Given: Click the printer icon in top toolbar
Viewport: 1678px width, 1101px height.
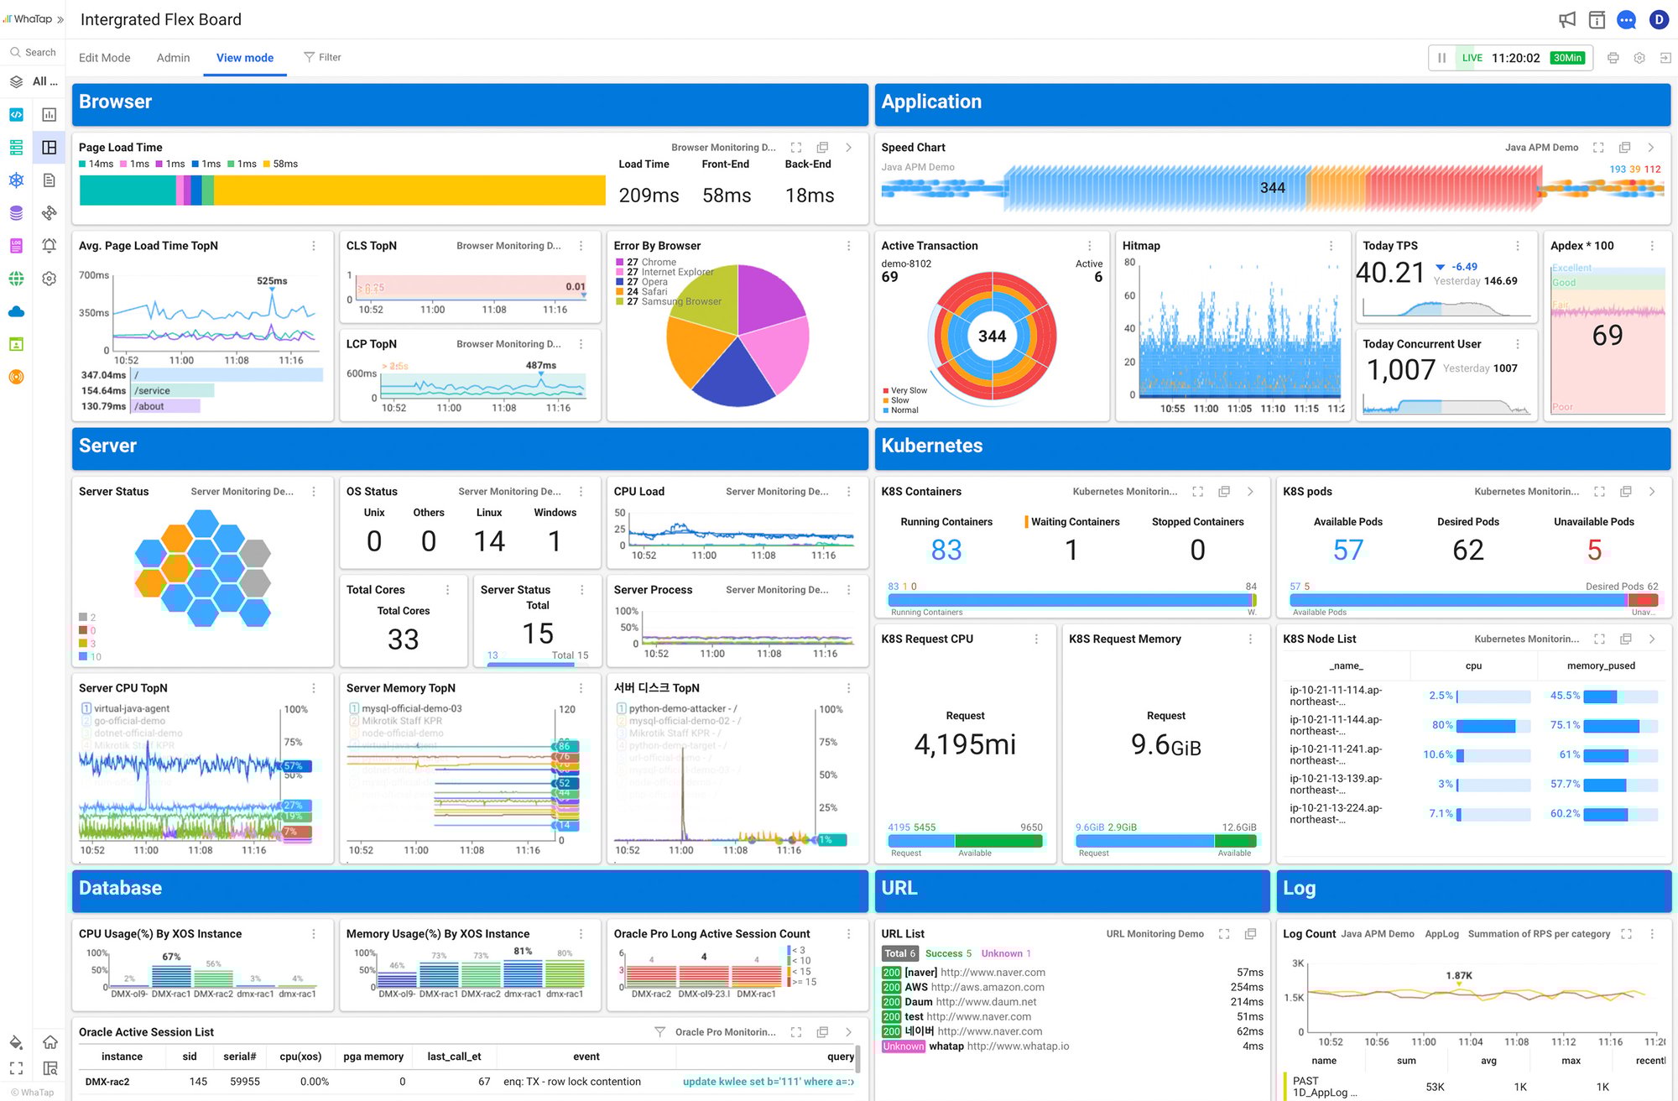Looking at the screenshot, I should 1613,58.
